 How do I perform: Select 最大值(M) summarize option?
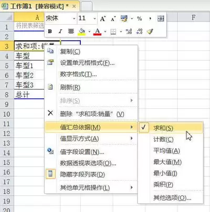171,162
